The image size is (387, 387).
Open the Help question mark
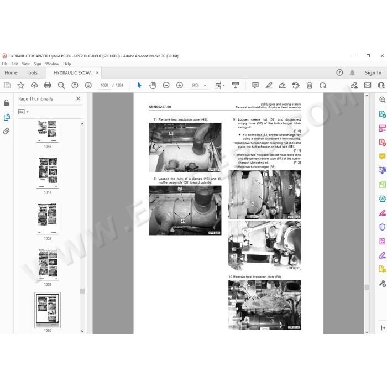pos(339,72)
